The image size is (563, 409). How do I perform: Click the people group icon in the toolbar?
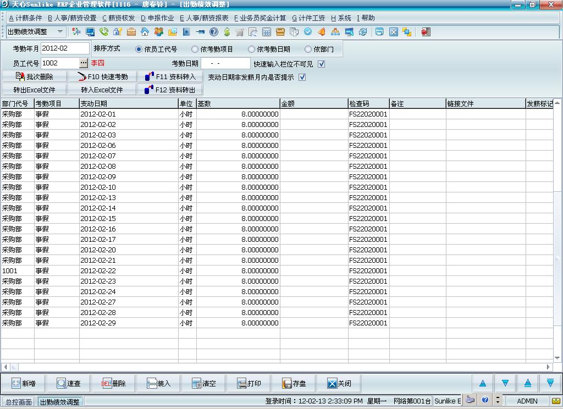pyautogui.click(x=159, y=32)
